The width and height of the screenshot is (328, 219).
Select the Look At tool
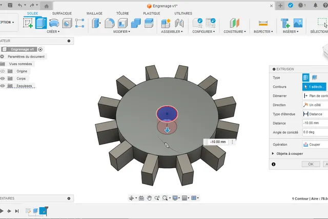coord(141,198)
